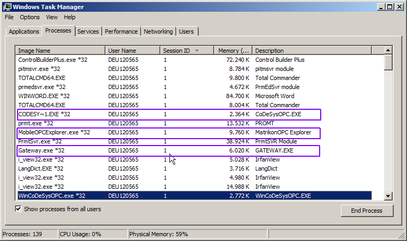
Task: Select ControlBuilderPlus.exe *32 process
Action: [x=194, y=60]
